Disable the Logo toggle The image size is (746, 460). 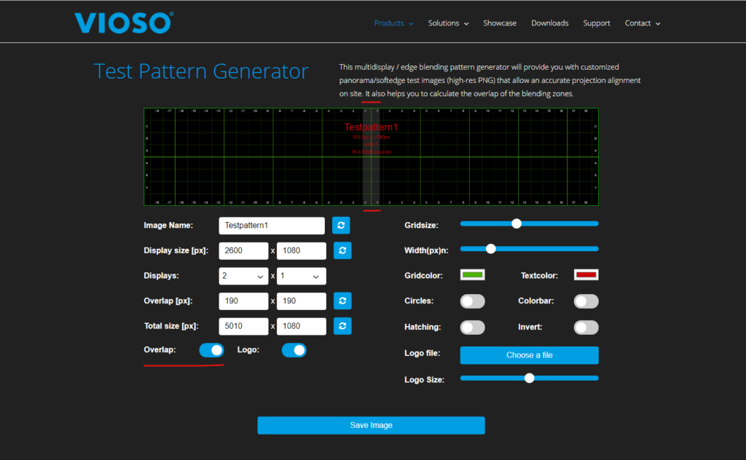coord(294,350)
